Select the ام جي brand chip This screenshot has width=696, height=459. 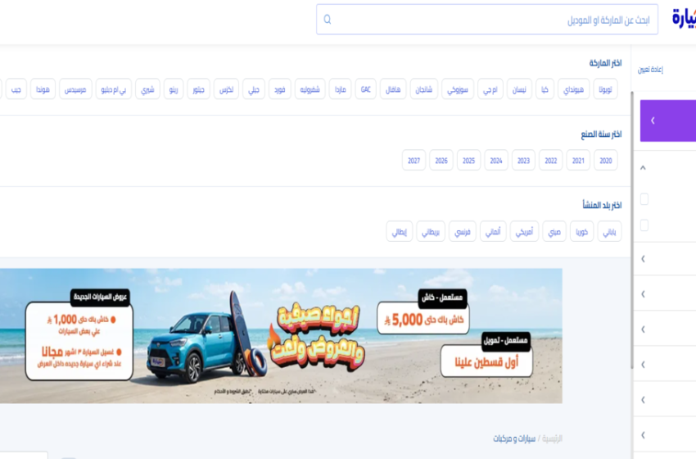[490, 89]
